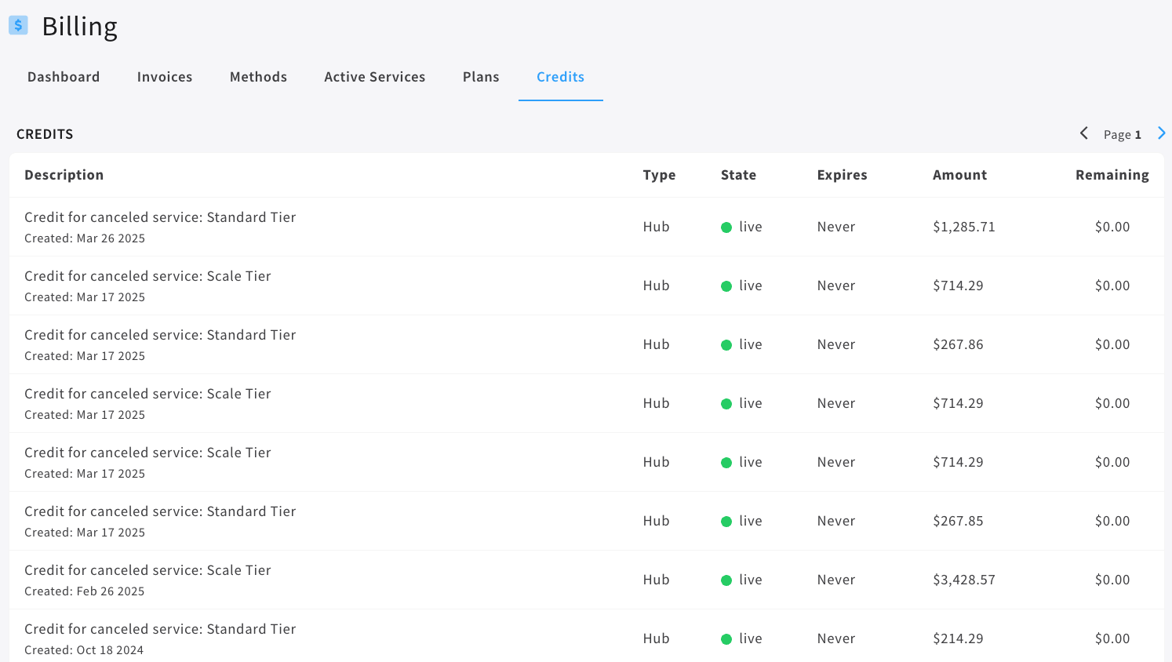
Task: Switch to the Plans tab
Action: (481, 76)
